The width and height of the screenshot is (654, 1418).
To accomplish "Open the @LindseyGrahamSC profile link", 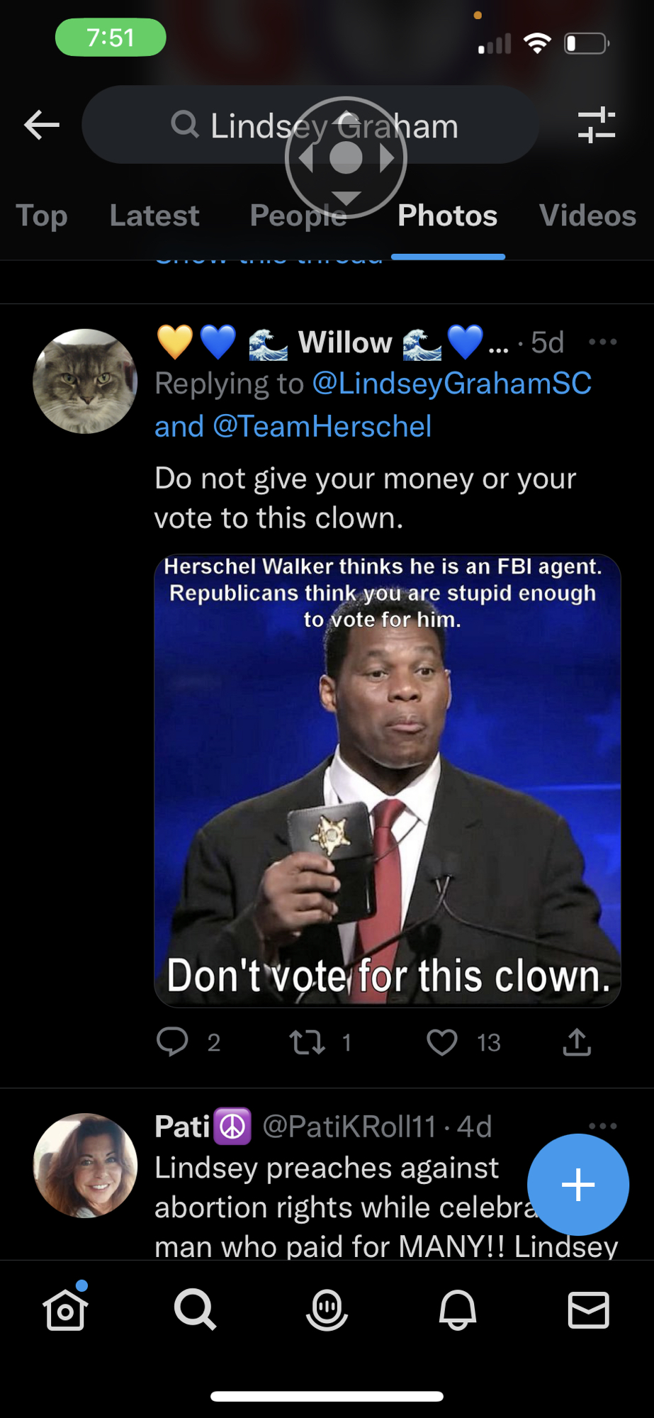I will pyautogui.click(x=451, y=384).
